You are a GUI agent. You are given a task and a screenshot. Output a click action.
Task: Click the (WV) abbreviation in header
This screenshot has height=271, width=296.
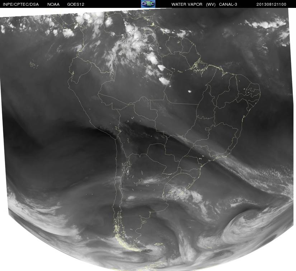(211, 4)
